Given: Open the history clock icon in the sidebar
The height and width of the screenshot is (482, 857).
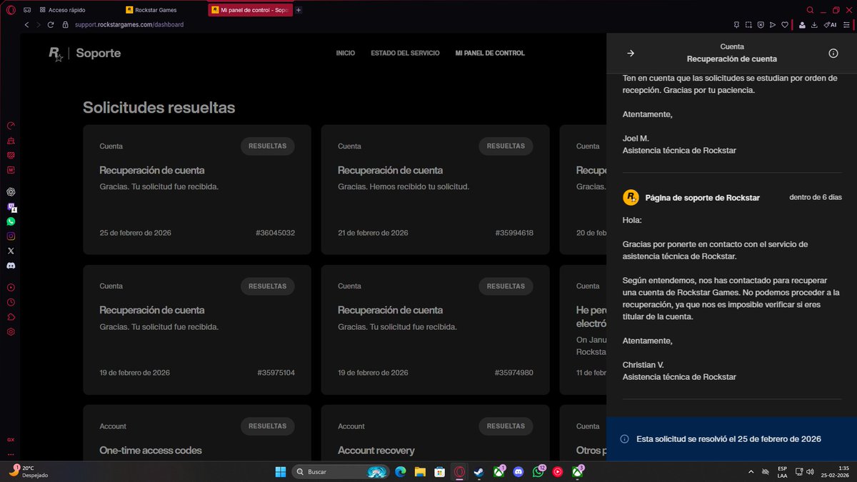Looking at the screenshot, I should click(x=11, y=302).
